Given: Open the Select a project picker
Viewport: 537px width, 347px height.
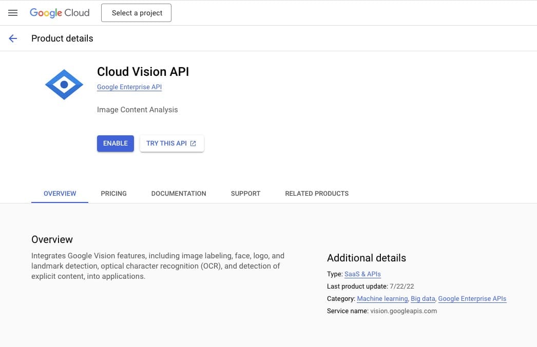Looking at the screenshot, I should (137, 13).
